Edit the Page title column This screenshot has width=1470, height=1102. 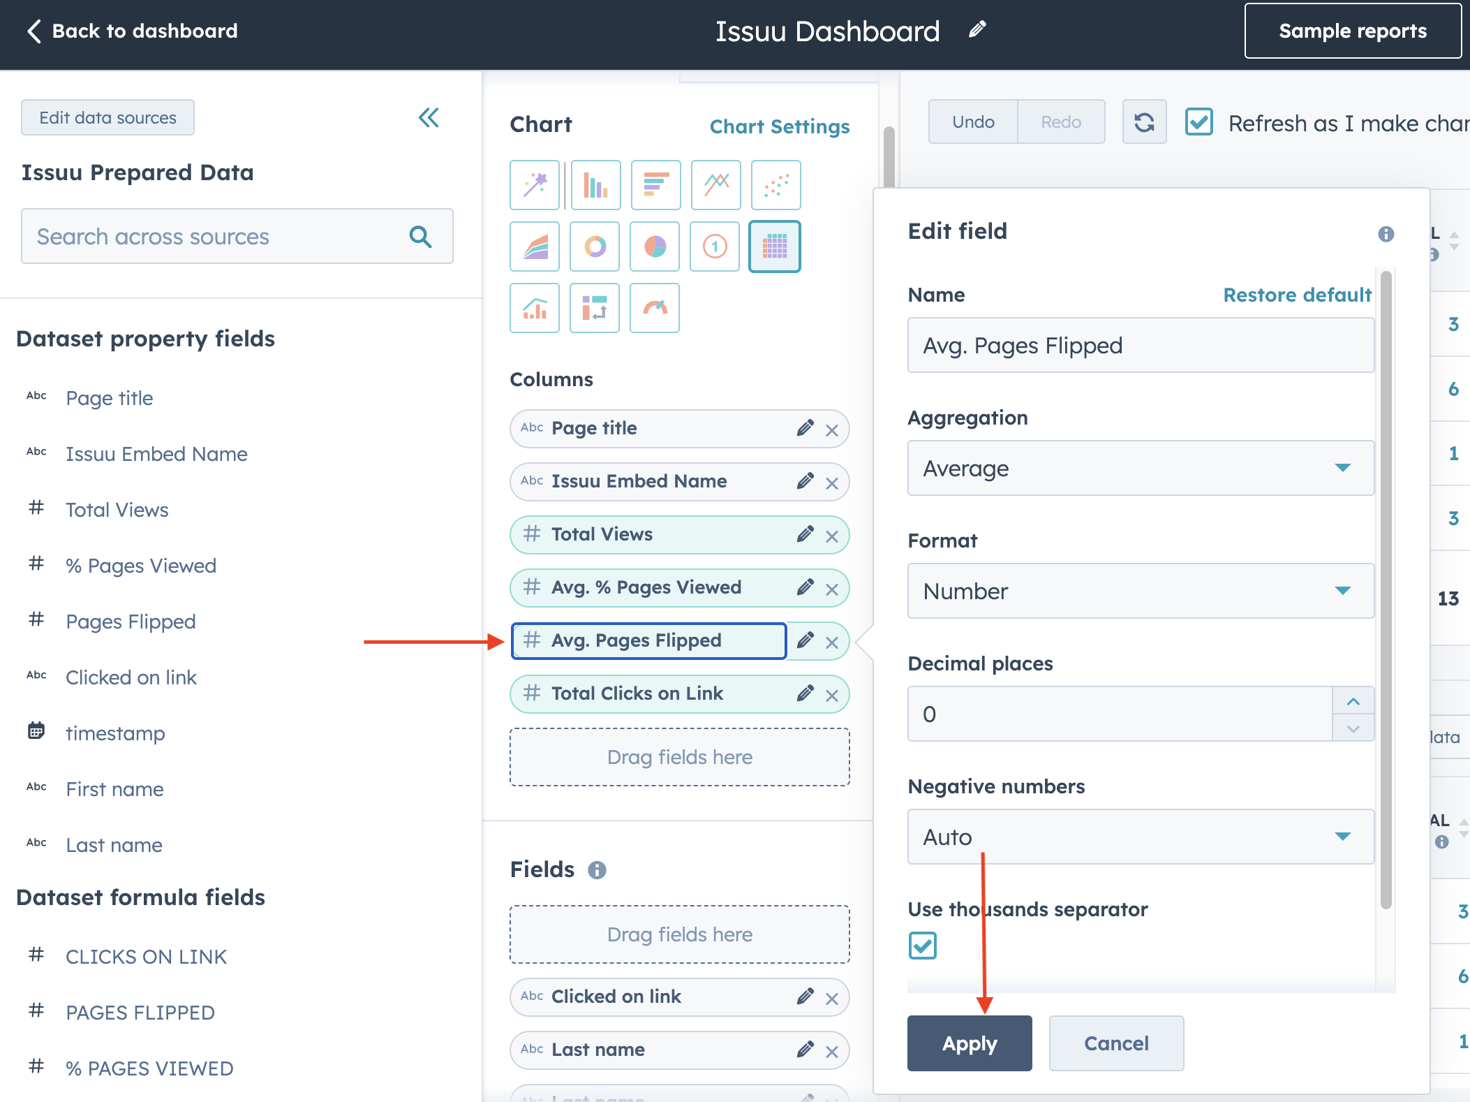click(x=805, y=428)
